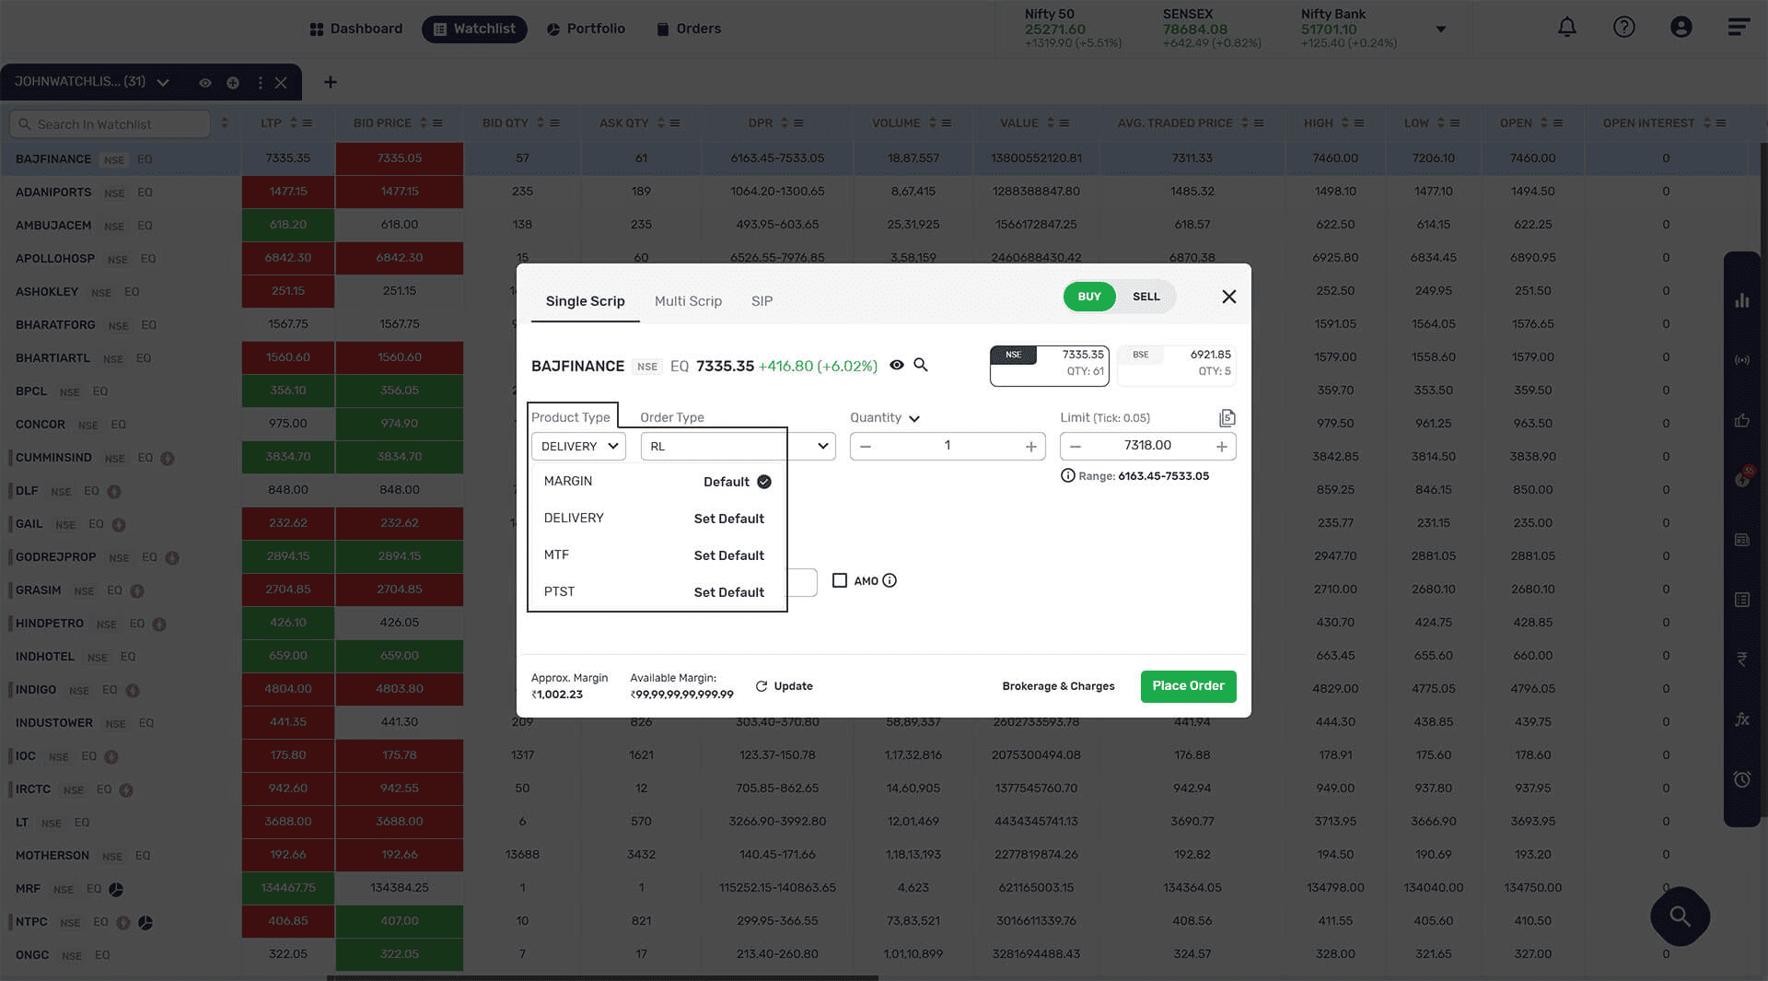Viewport: 1768px width, 981px height.
Task: Open the fx icon in the right sidebar
Action: [x=1741, y=719]
